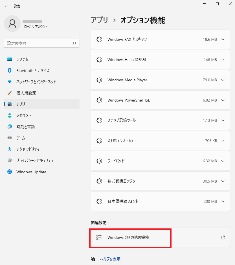Click the feature icon beside ステップ記録ツール
The height and width of the screenshot is (265, 235).
(99, 120)
